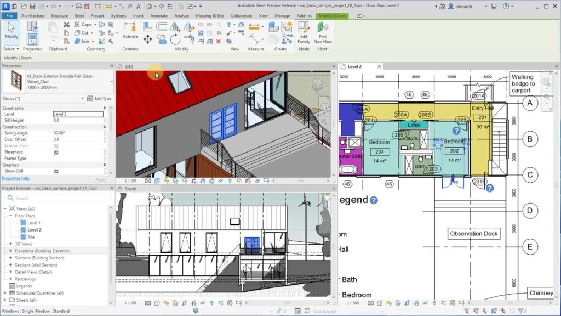Click the Move tool icon
This screenshot has height=316, width=561.
point(147,39)
